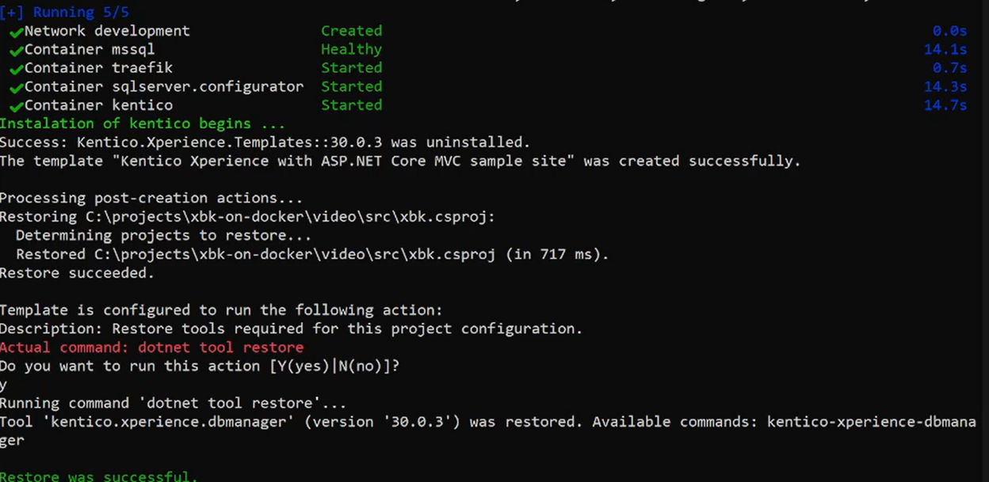Screen dimensions: 989x482
Task: Click the typed "y" answer line
Action: coord(4,385)
